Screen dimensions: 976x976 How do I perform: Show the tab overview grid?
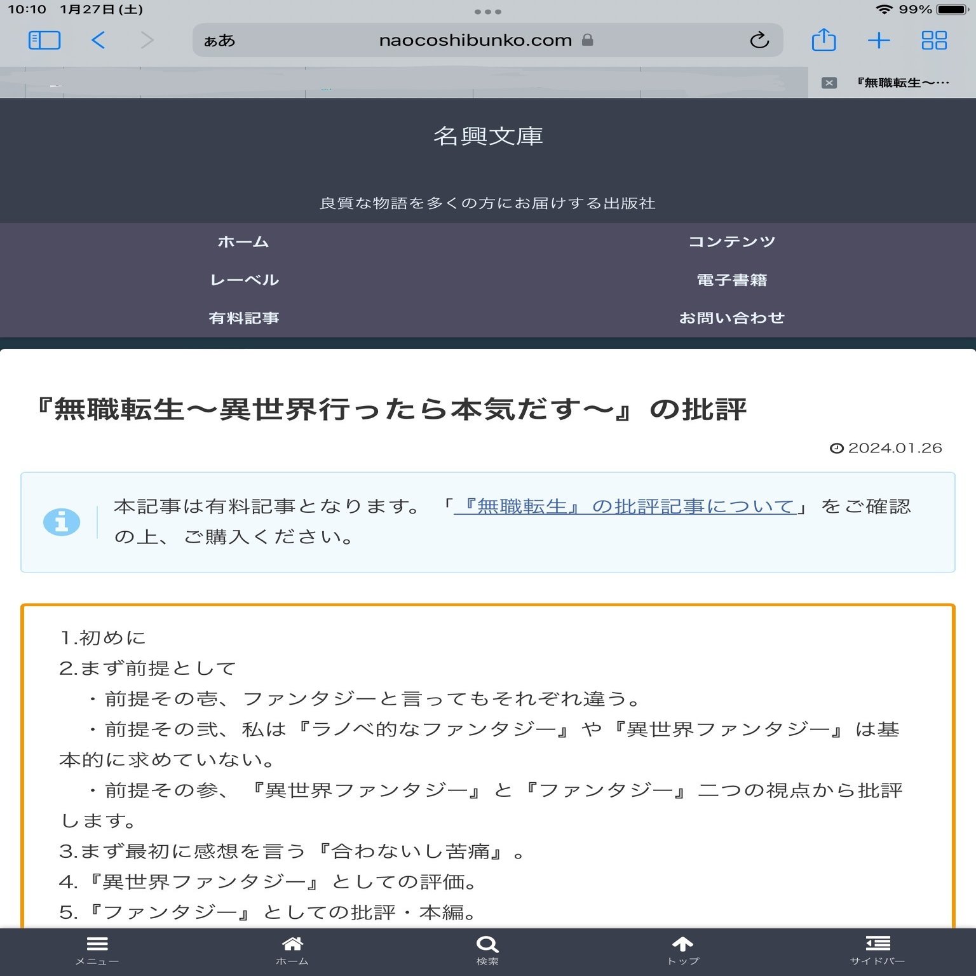[934, 41]
